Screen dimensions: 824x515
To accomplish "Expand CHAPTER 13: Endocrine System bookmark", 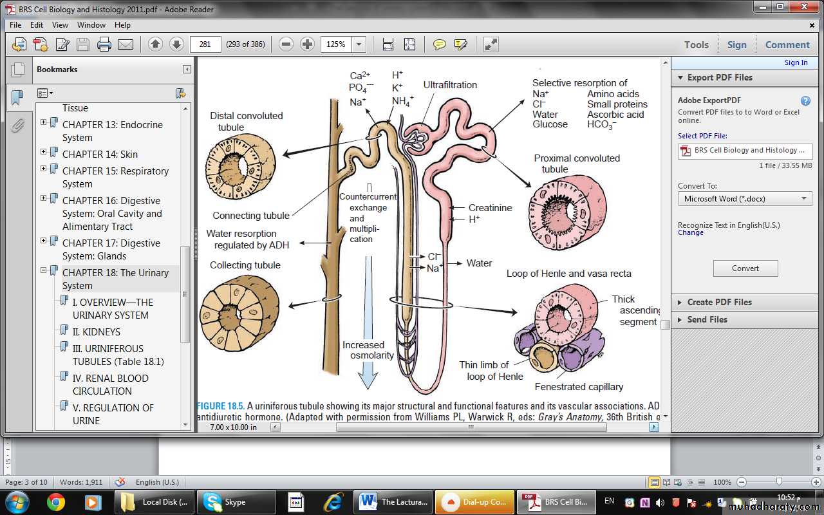I will coord(44,122).
